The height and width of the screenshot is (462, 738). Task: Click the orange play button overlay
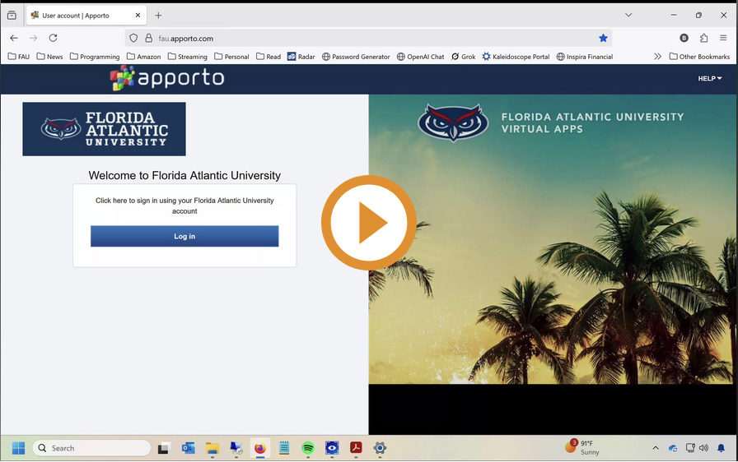pyautogui.click(x=368, y=223)
